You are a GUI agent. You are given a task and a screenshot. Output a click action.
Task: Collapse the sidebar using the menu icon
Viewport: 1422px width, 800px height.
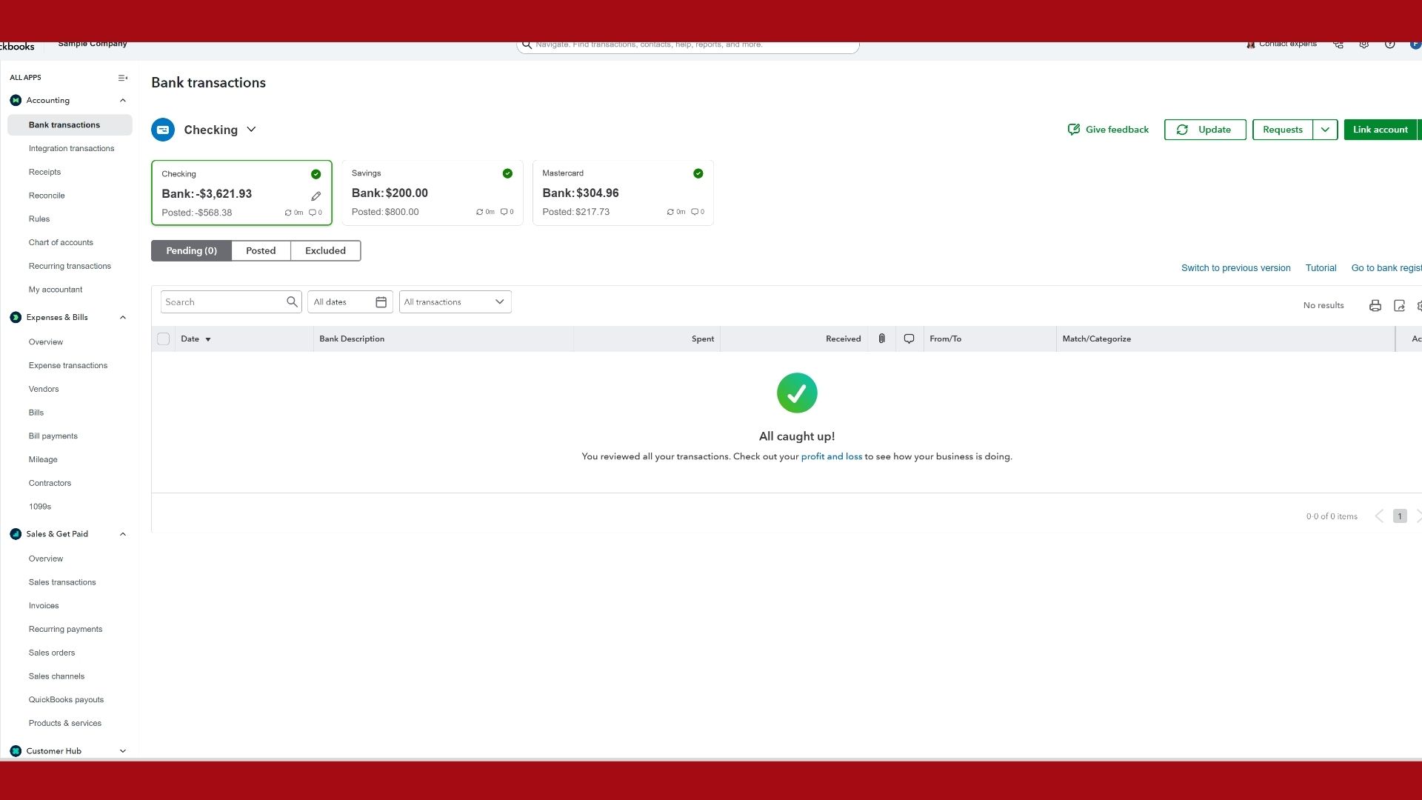[x=123, y=78]
